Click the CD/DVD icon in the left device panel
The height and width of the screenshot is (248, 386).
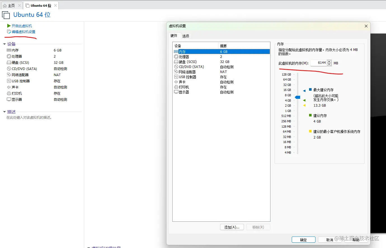(x=9, y=69)
